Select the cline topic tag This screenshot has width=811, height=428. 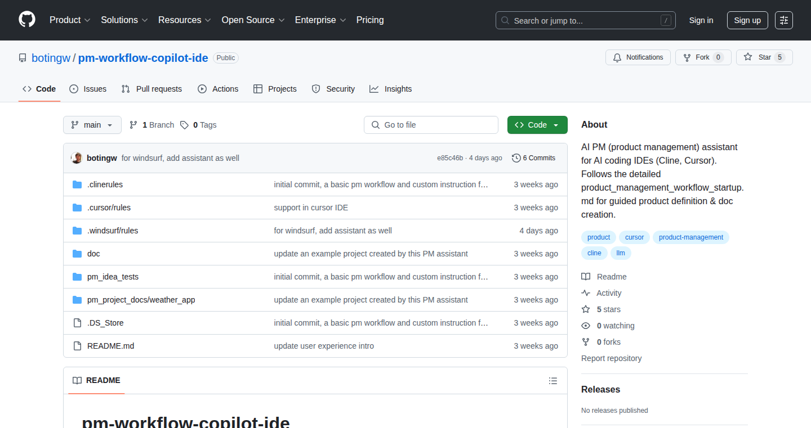tap(594, 253)
